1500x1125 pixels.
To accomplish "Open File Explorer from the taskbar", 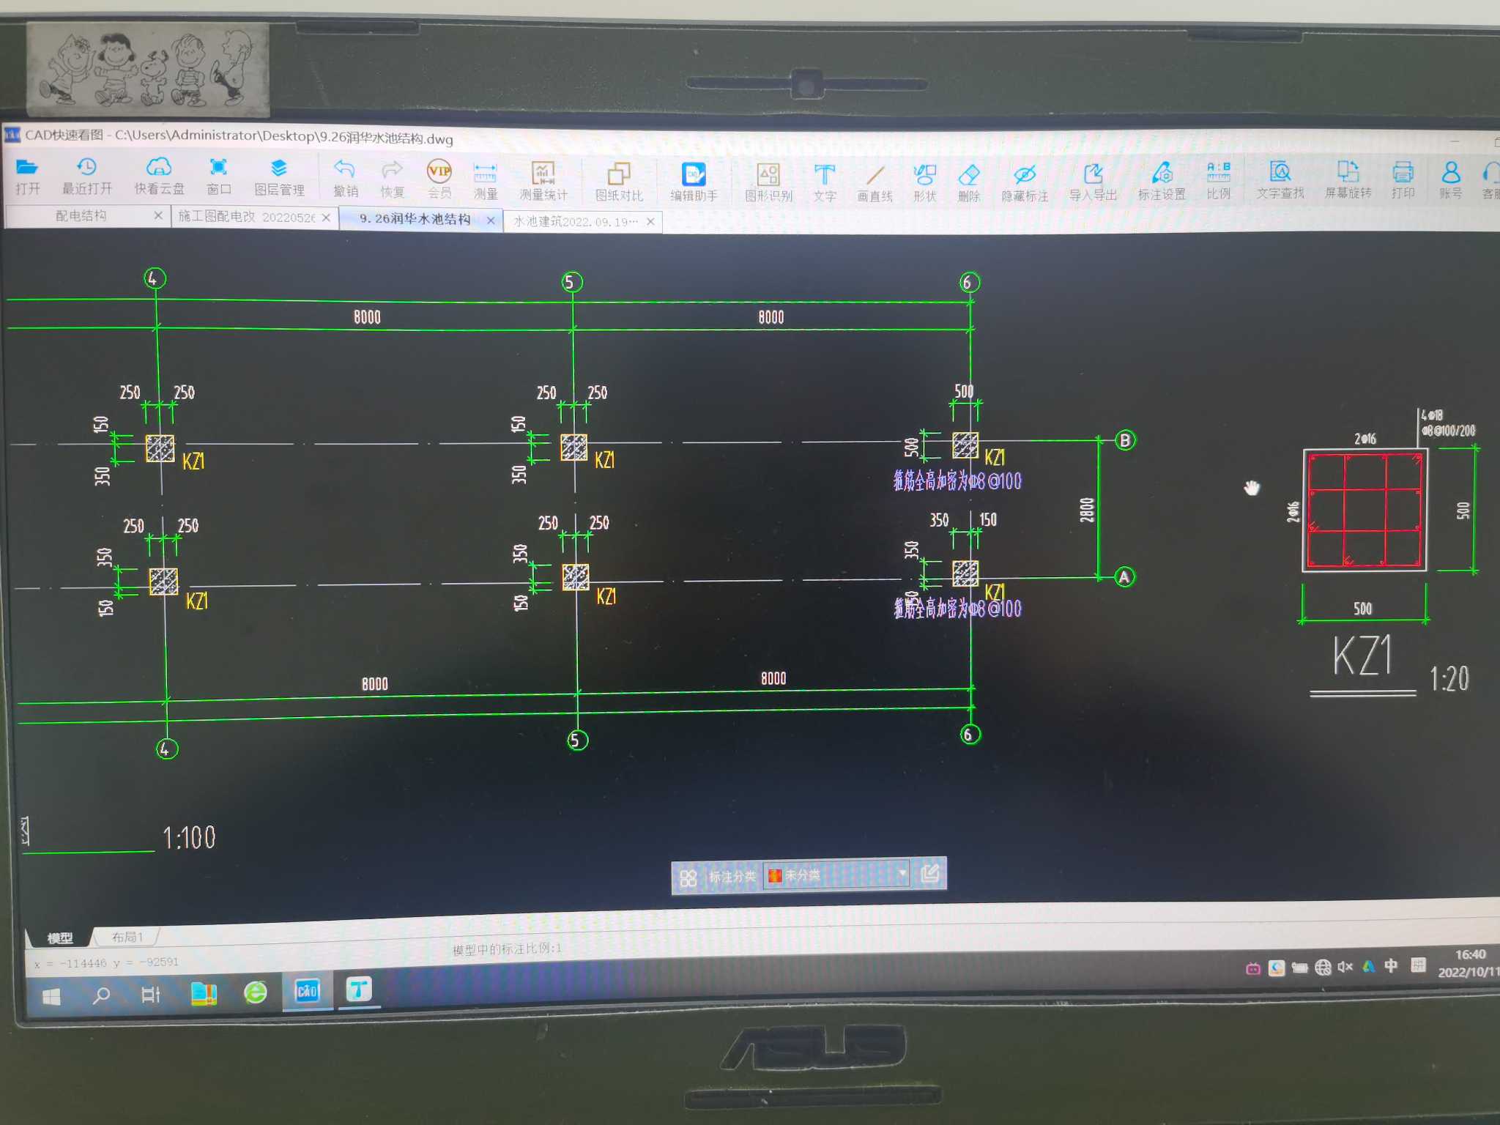I will pyautogui.click(x=204, y=994).
